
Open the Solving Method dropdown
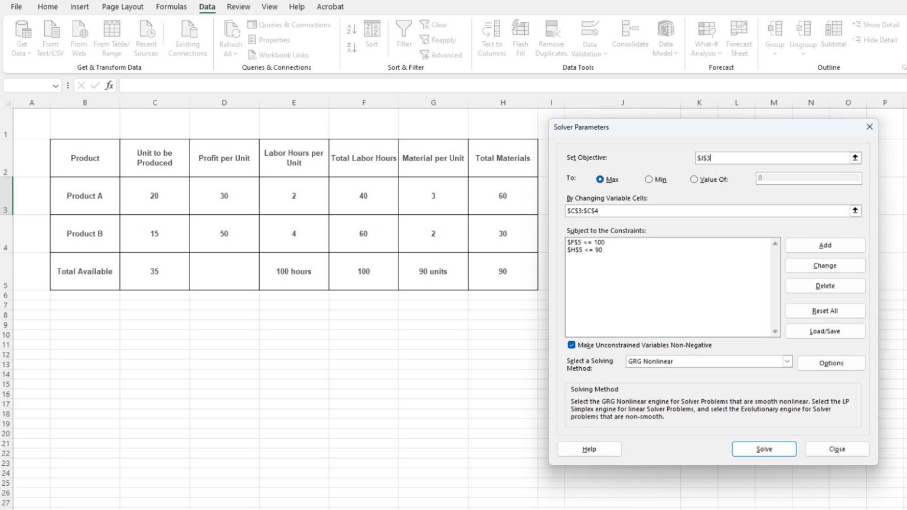point(787,361)
